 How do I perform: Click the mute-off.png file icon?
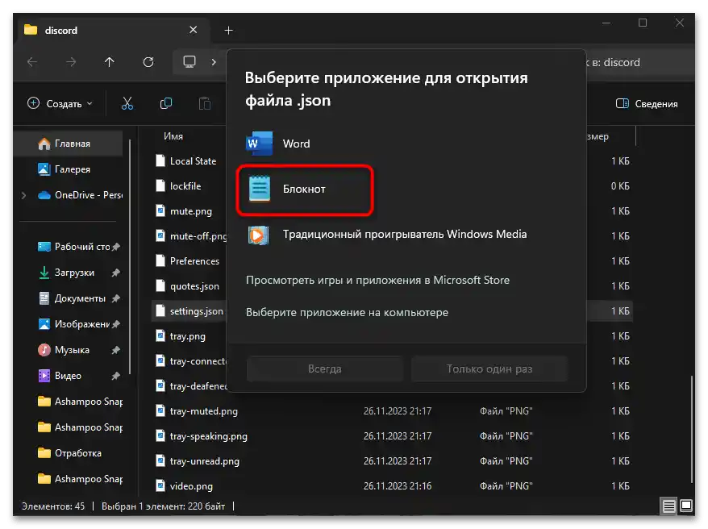[160, 235]
